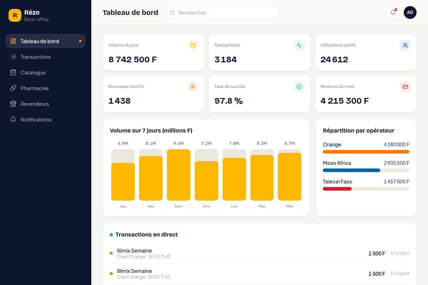This screenshot has height=285, width=428.
Task: Click the Sam bar in volume chart
Action: coord(179,175)
